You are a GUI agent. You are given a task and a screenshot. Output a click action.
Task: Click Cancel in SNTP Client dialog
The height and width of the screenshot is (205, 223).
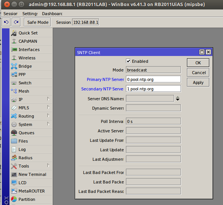(198, 73)
